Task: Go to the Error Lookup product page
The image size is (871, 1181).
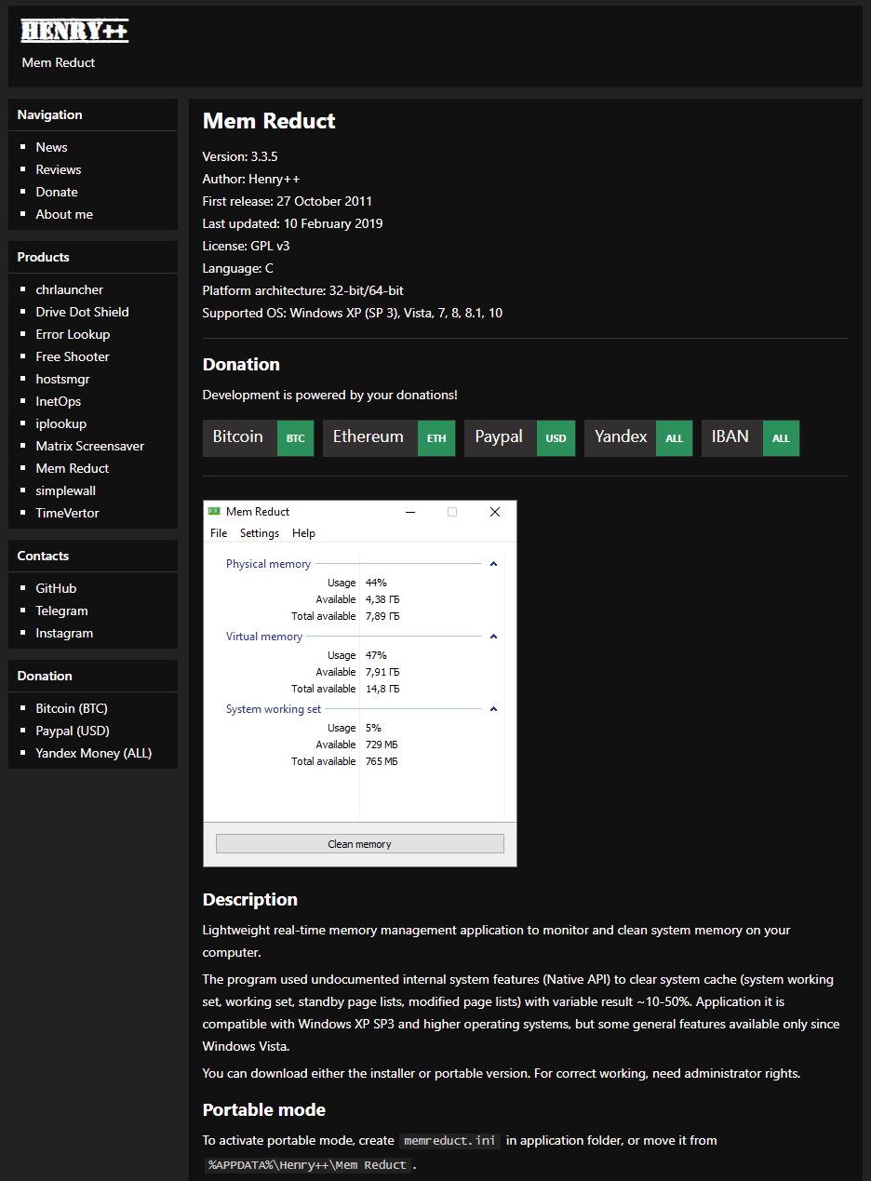Action: pyautogui.click(x=73, y=334)
